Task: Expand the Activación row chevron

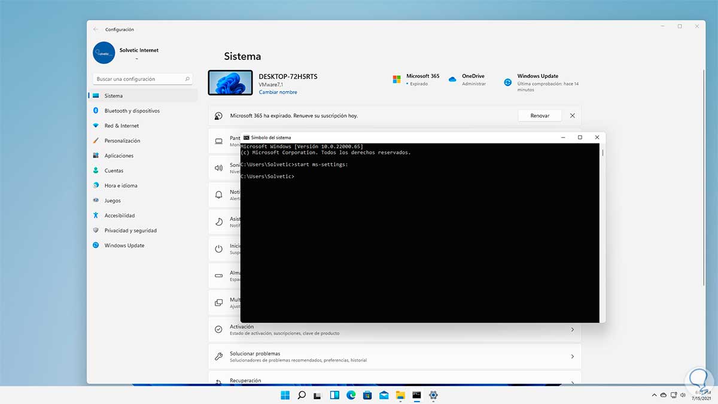Action: point(573,330)
